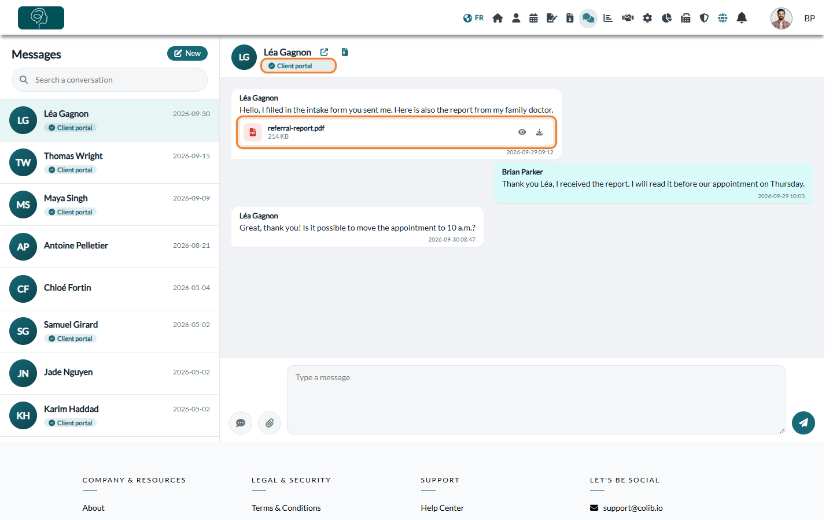Screen dimensions: 833x520
Task: Open the bar chart reports icon
Action: point(608,18)
